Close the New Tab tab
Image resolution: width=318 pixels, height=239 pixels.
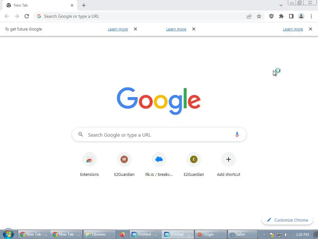(72, 5)
